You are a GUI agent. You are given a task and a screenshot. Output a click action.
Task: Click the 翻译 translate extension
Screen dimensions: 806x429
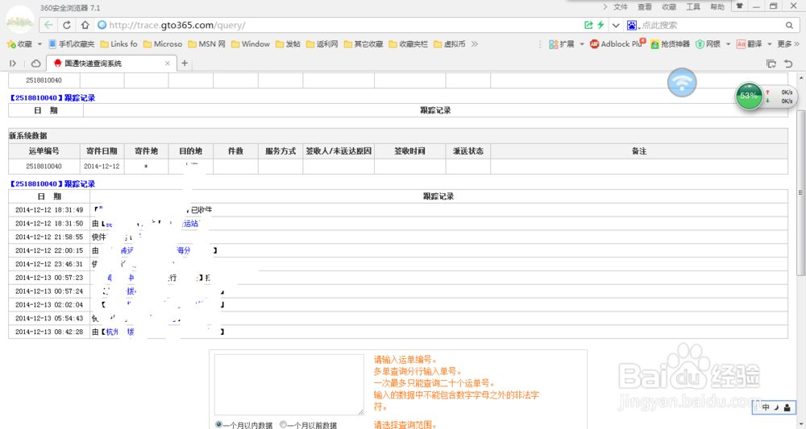point(749,44)
